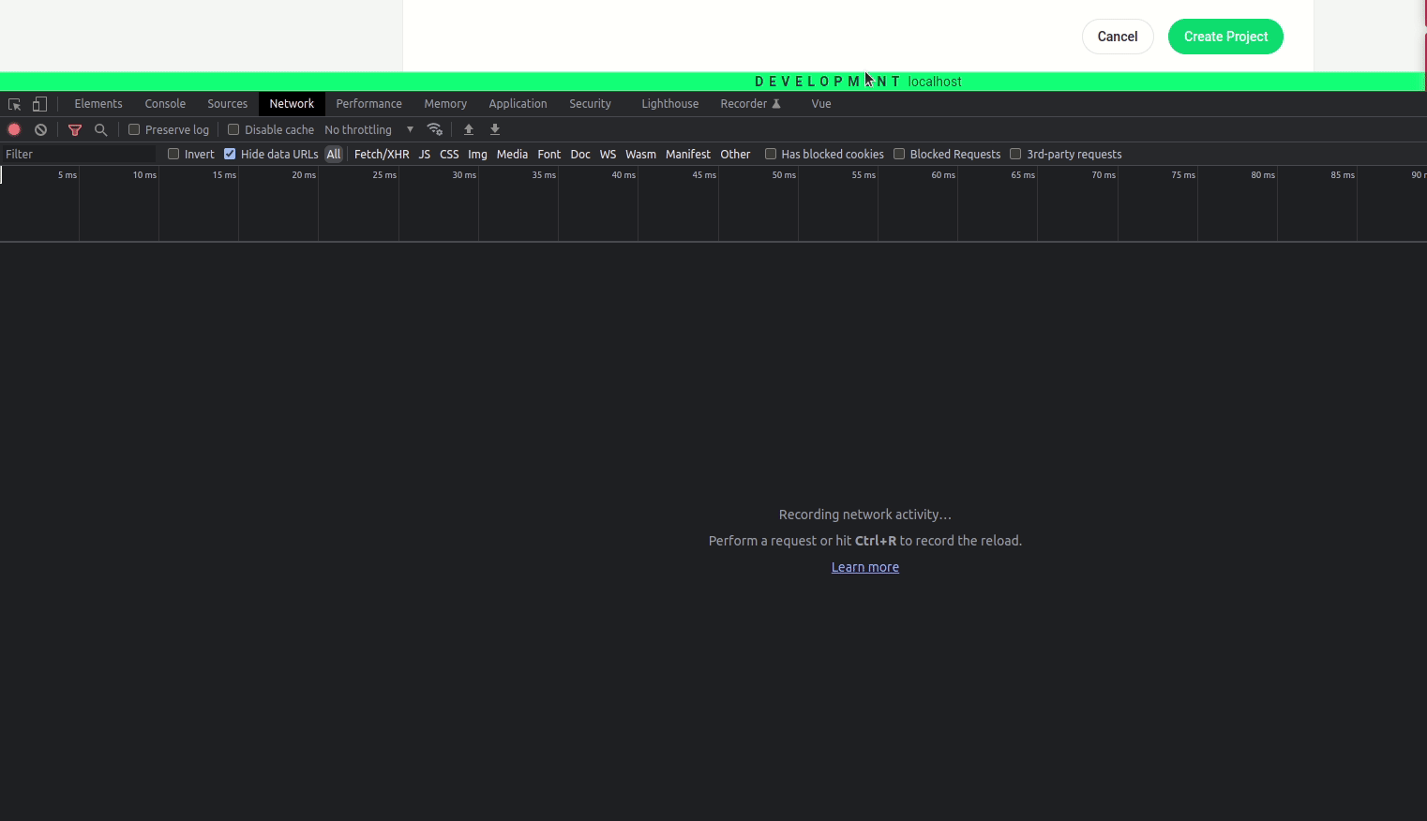Select the Recorder tab
Viewport: 1427px width, 821px height.
[750, 104]
